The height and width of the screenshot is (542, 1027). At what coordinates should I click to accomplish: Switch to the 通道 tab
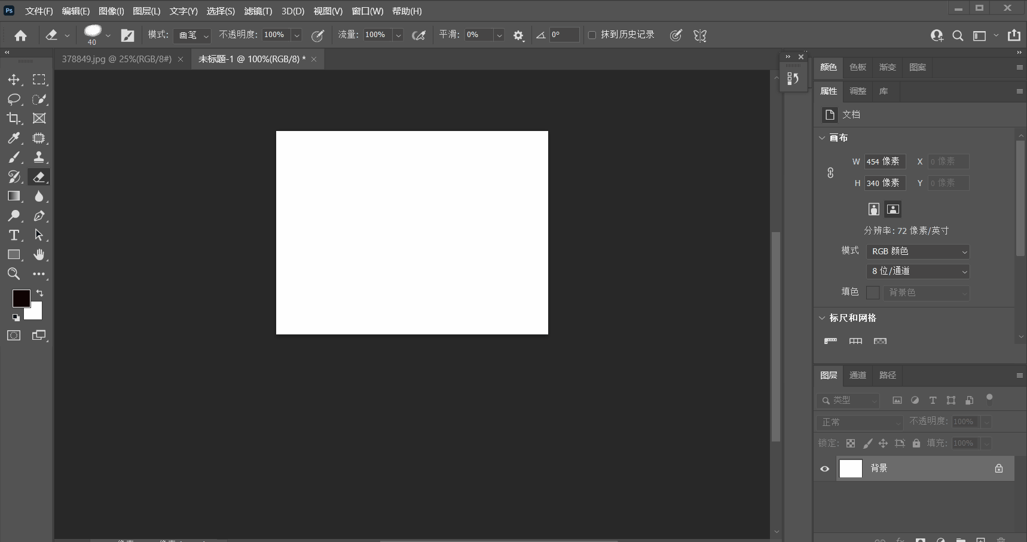coord(858,375)
